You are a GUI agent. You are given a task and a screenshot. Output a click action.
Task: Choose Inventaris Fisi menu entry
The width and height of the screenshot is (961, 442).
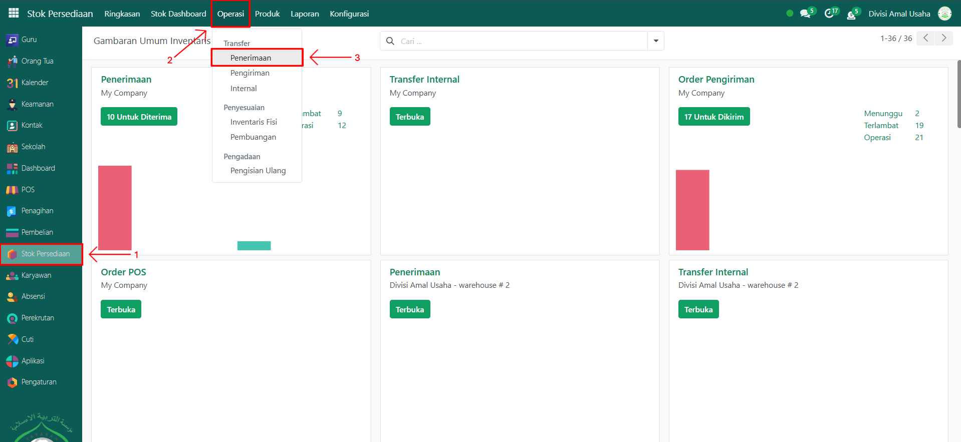tap(254, 122)
